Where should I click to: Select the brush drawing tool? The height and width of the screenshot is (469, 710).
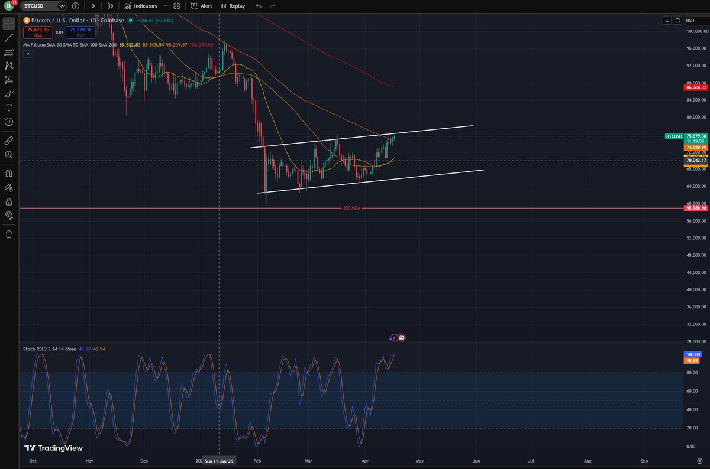pos(9,93)
